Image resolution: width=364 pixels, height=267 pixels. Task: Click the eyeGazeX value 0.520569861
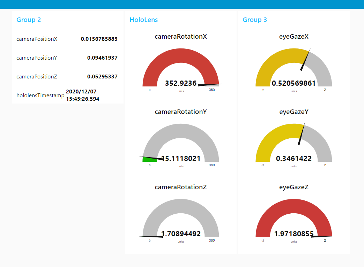(294, 83)
